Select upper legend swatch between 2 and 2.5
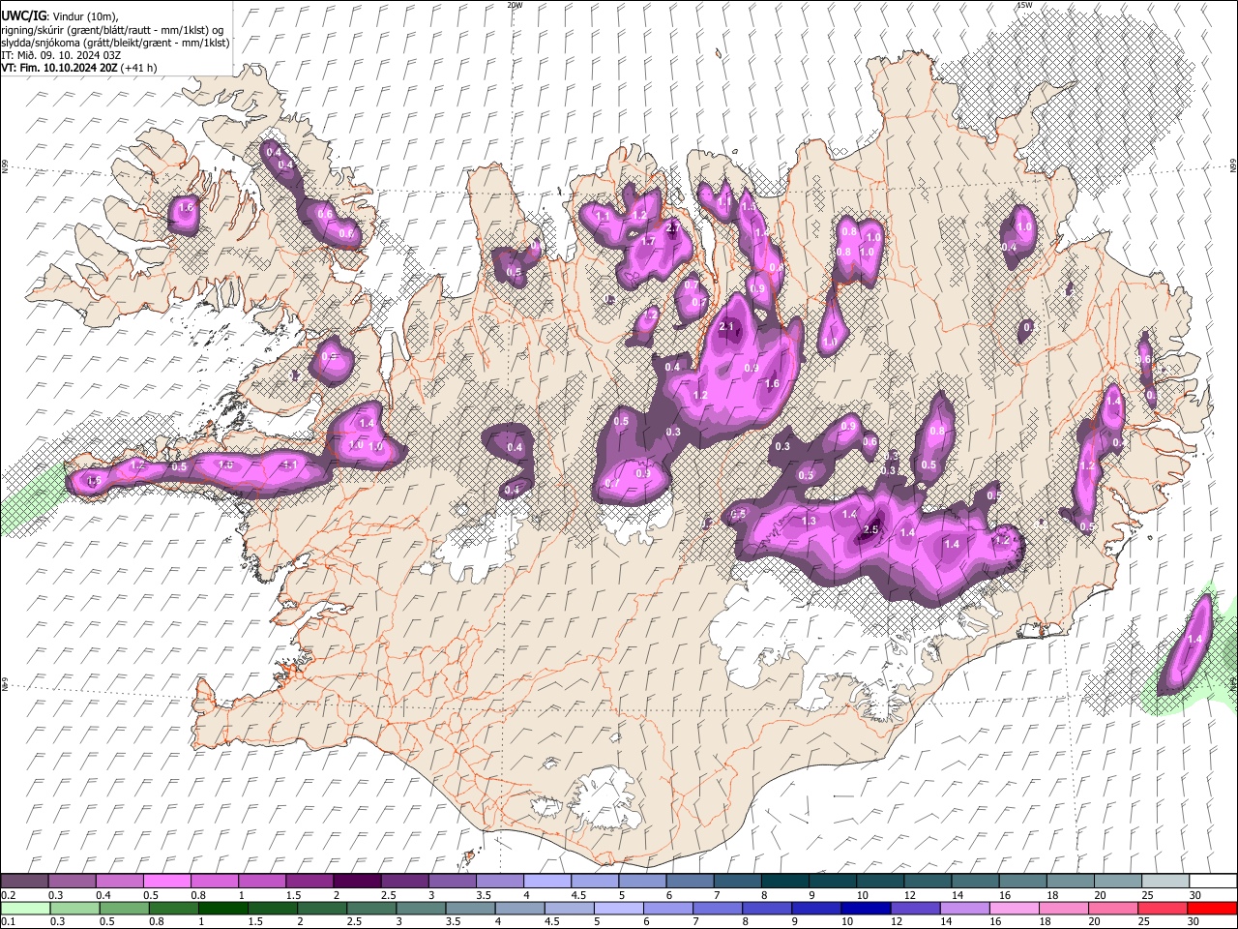The height and width of the screenshot is (929, 1238). click(x=357, y=882)
